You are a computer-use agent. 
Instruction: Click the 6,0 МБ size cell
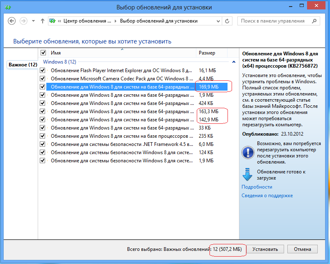click(x=206, y=144)
